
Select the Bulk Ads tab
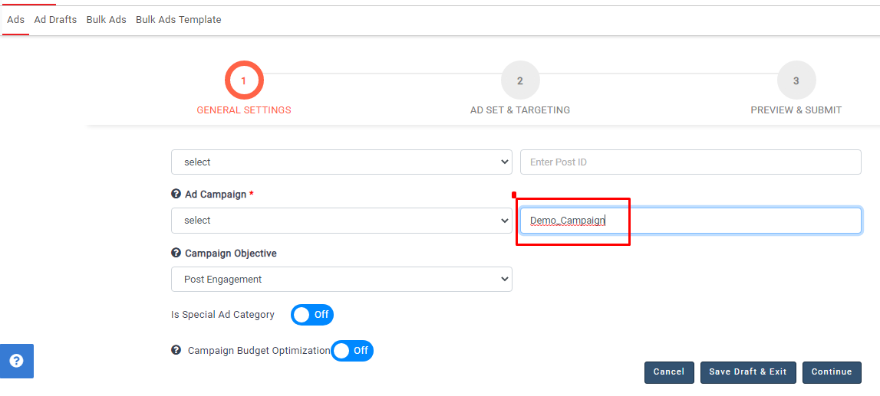(106, 20)
